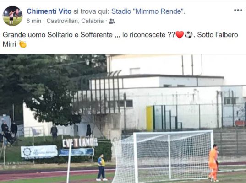246x183 pixels.
Task: Click the clapping hands emoji after Mirri
Action: 23,44
